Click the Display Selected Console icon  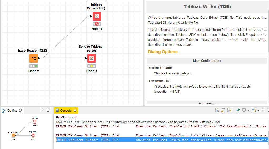tap(244, 110)
